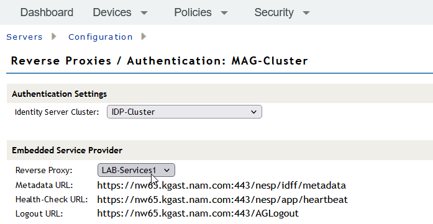Expand the arrow next to Policies

[224, 12]
